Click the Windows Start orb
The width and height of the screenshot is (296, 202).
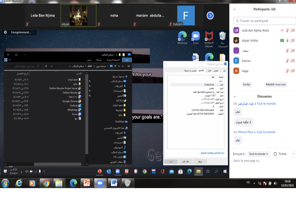(5, 183)
